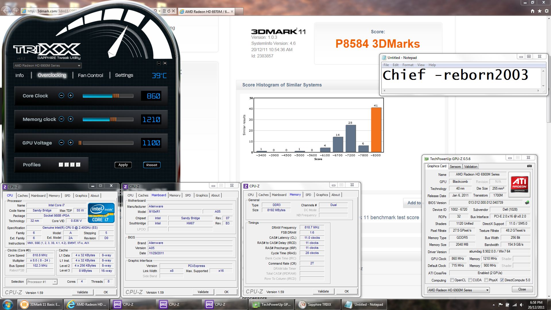This screenshot has width=551, height=310.
Task: Select TRIXX profile 3
Action: [72, 165]
